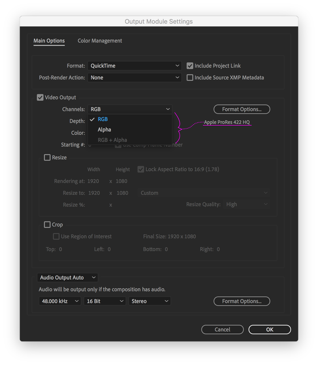Check Use Region of Interest
The width and height of the screenshot is (318, 365).
pyautogui.click(x=56, y=236)
